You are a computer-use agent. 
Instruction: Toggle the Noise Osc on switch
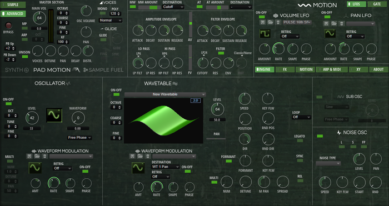(x=320, y=136)
